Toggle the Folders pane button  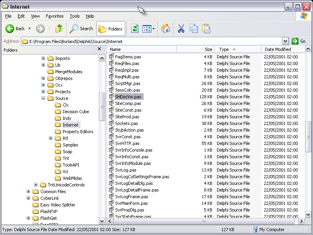tap(111, 29)
